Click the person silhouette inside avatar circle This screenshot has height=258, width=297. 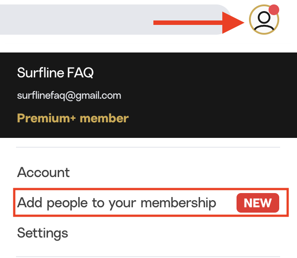(x=264, y=21)
